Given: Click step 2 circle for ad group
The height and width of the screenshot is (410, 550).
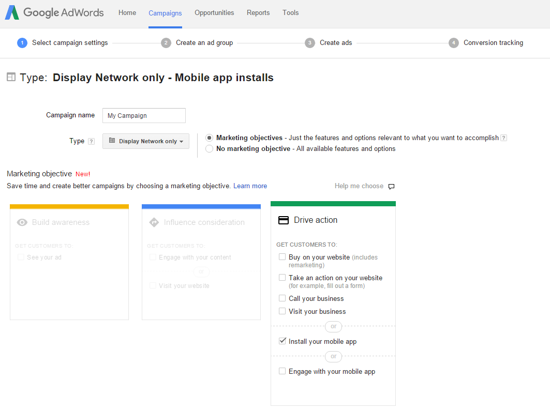Looking at the screenshot, I should 166,43.
